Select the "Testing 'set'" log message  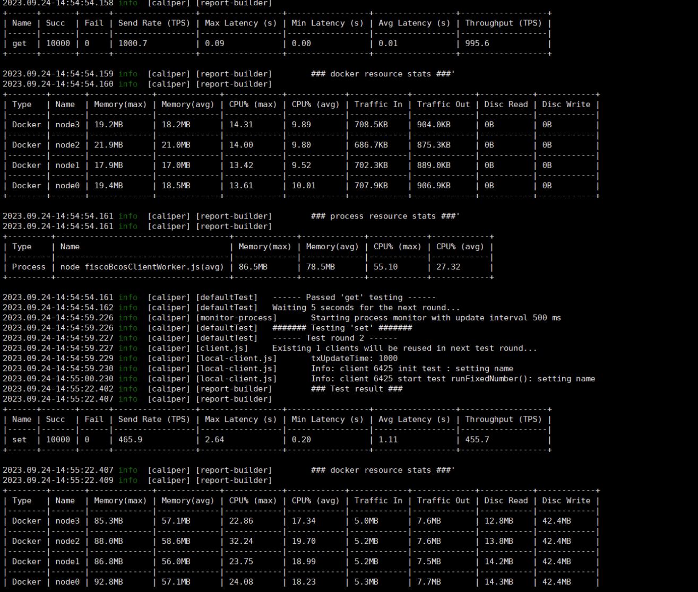pos(342,328)
